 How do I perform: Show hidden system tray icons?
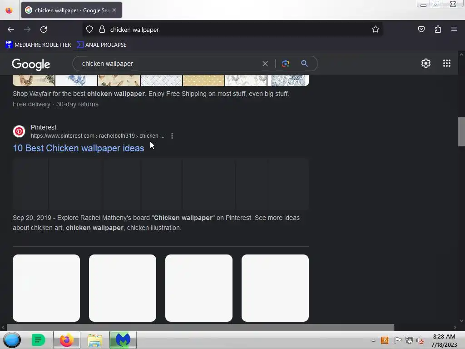[373, 340]
